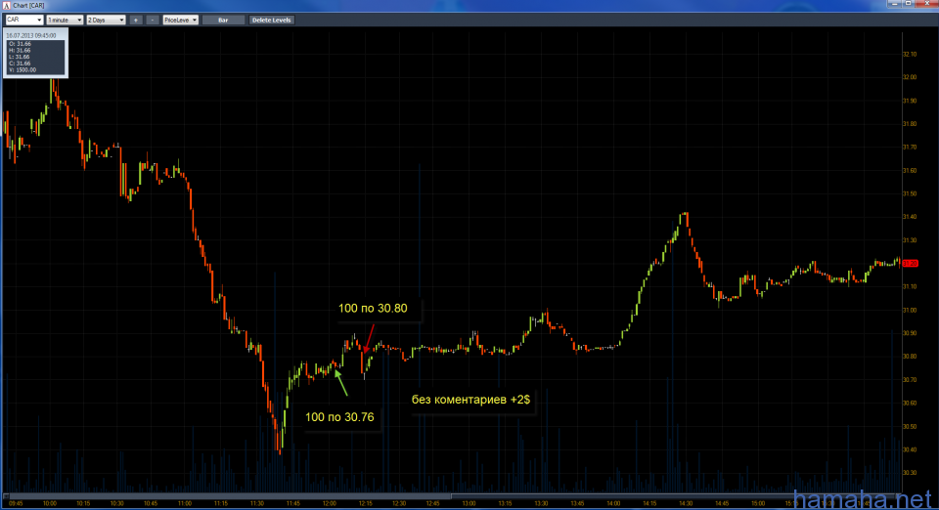Maximize the chart window
Screen dimensions: 939x510
tap(907, 5)
